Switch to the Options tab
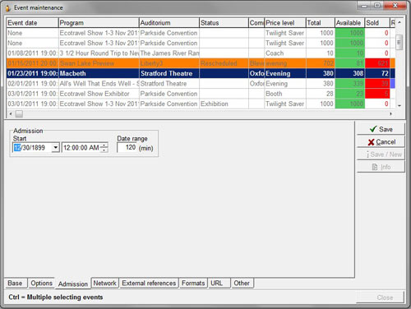 [x=41, y=284]
